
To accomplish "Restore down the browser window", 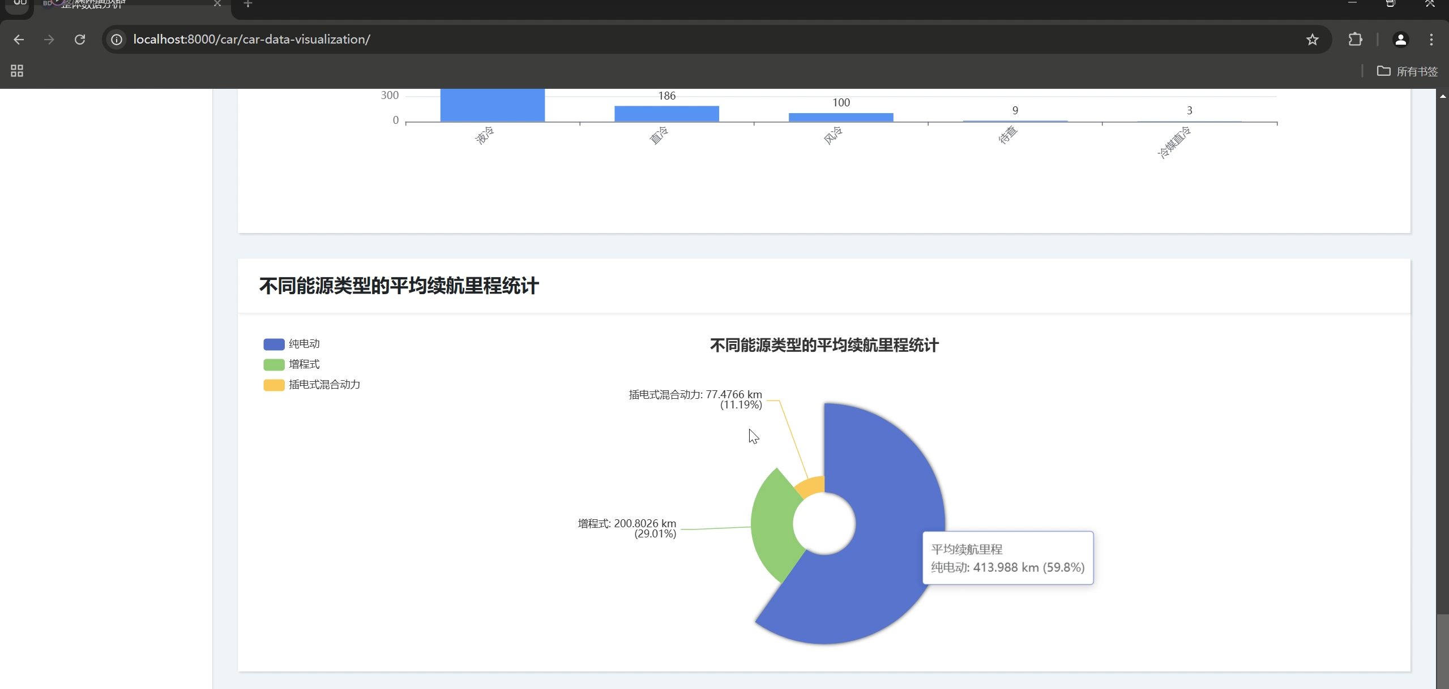I will [x=1390, y=3].
